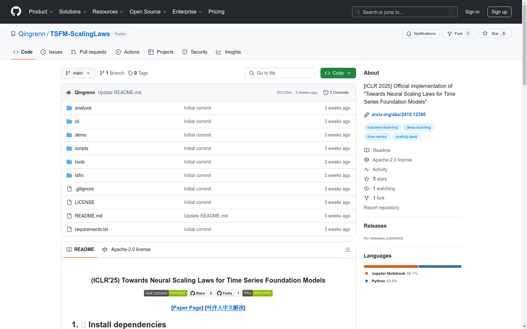Image resolution: width=527 pixels, height=329 pixels.
Task: Expand the Open Source menu
Action: click(x=148, y=12)
